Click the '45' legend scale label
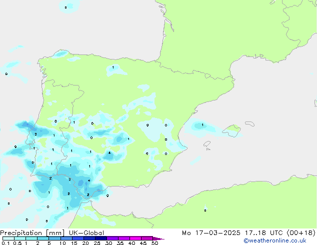This screenshot has height=245, width=317. tap(143, 243)
